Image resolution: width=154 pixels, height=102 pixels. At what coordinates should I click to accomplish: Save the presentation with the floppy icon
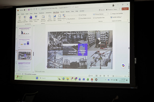point(29,10)
